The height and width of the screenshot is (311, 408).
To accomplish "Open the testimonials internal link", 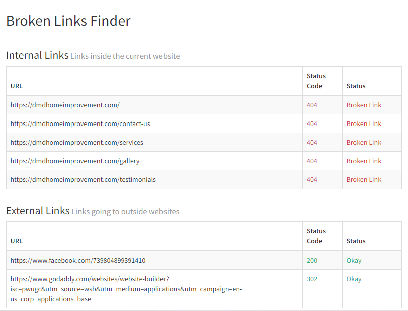I will pos(83,180).
